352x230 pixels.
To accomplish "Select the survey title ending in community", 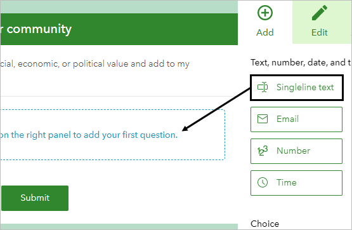I will [x=36, y=29].
